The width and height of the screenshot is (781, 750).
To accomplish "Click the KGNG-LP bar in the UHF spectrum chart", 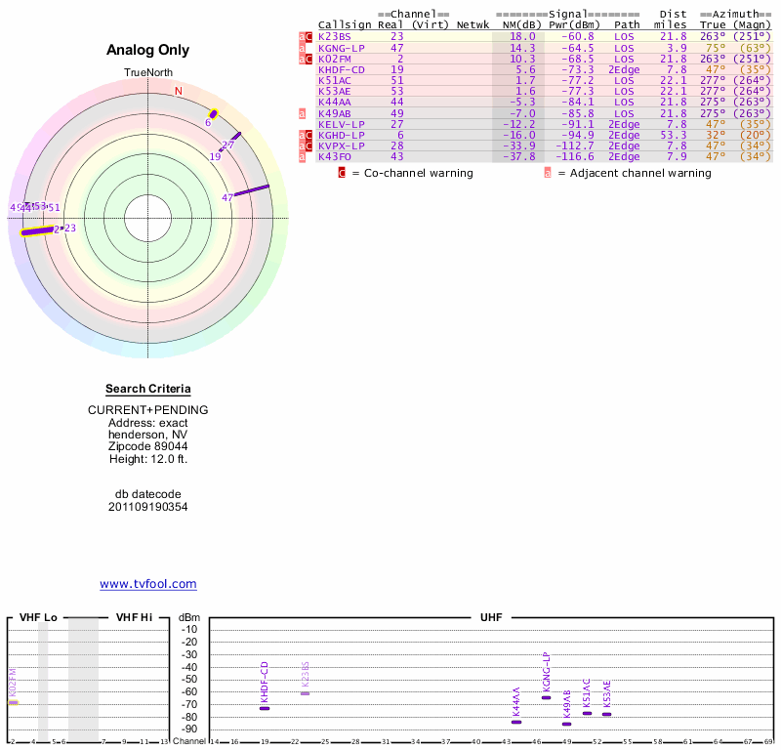I will pos(546,697).
